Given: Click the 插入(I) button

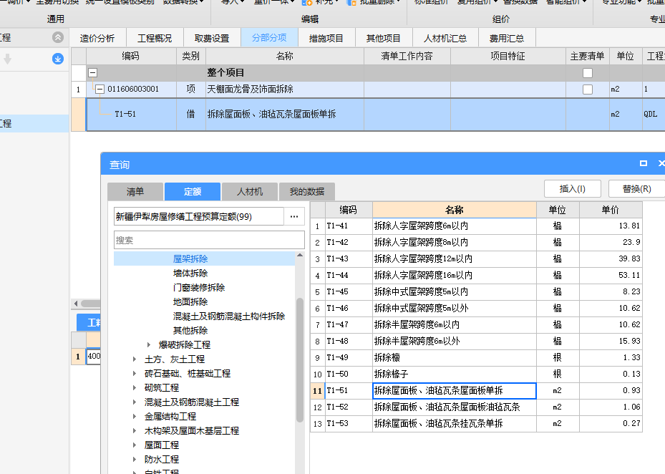Looking at the screenshot, I should point(573,189).
